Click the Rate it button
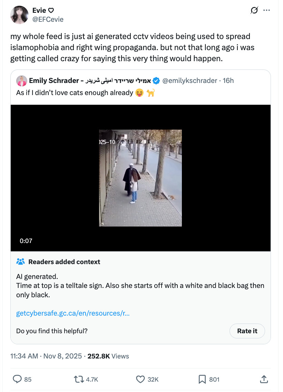 247,331
